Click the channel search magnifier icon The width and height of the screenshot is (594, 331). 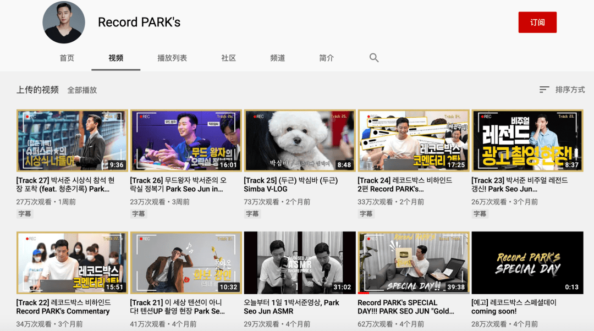point(374,58)
